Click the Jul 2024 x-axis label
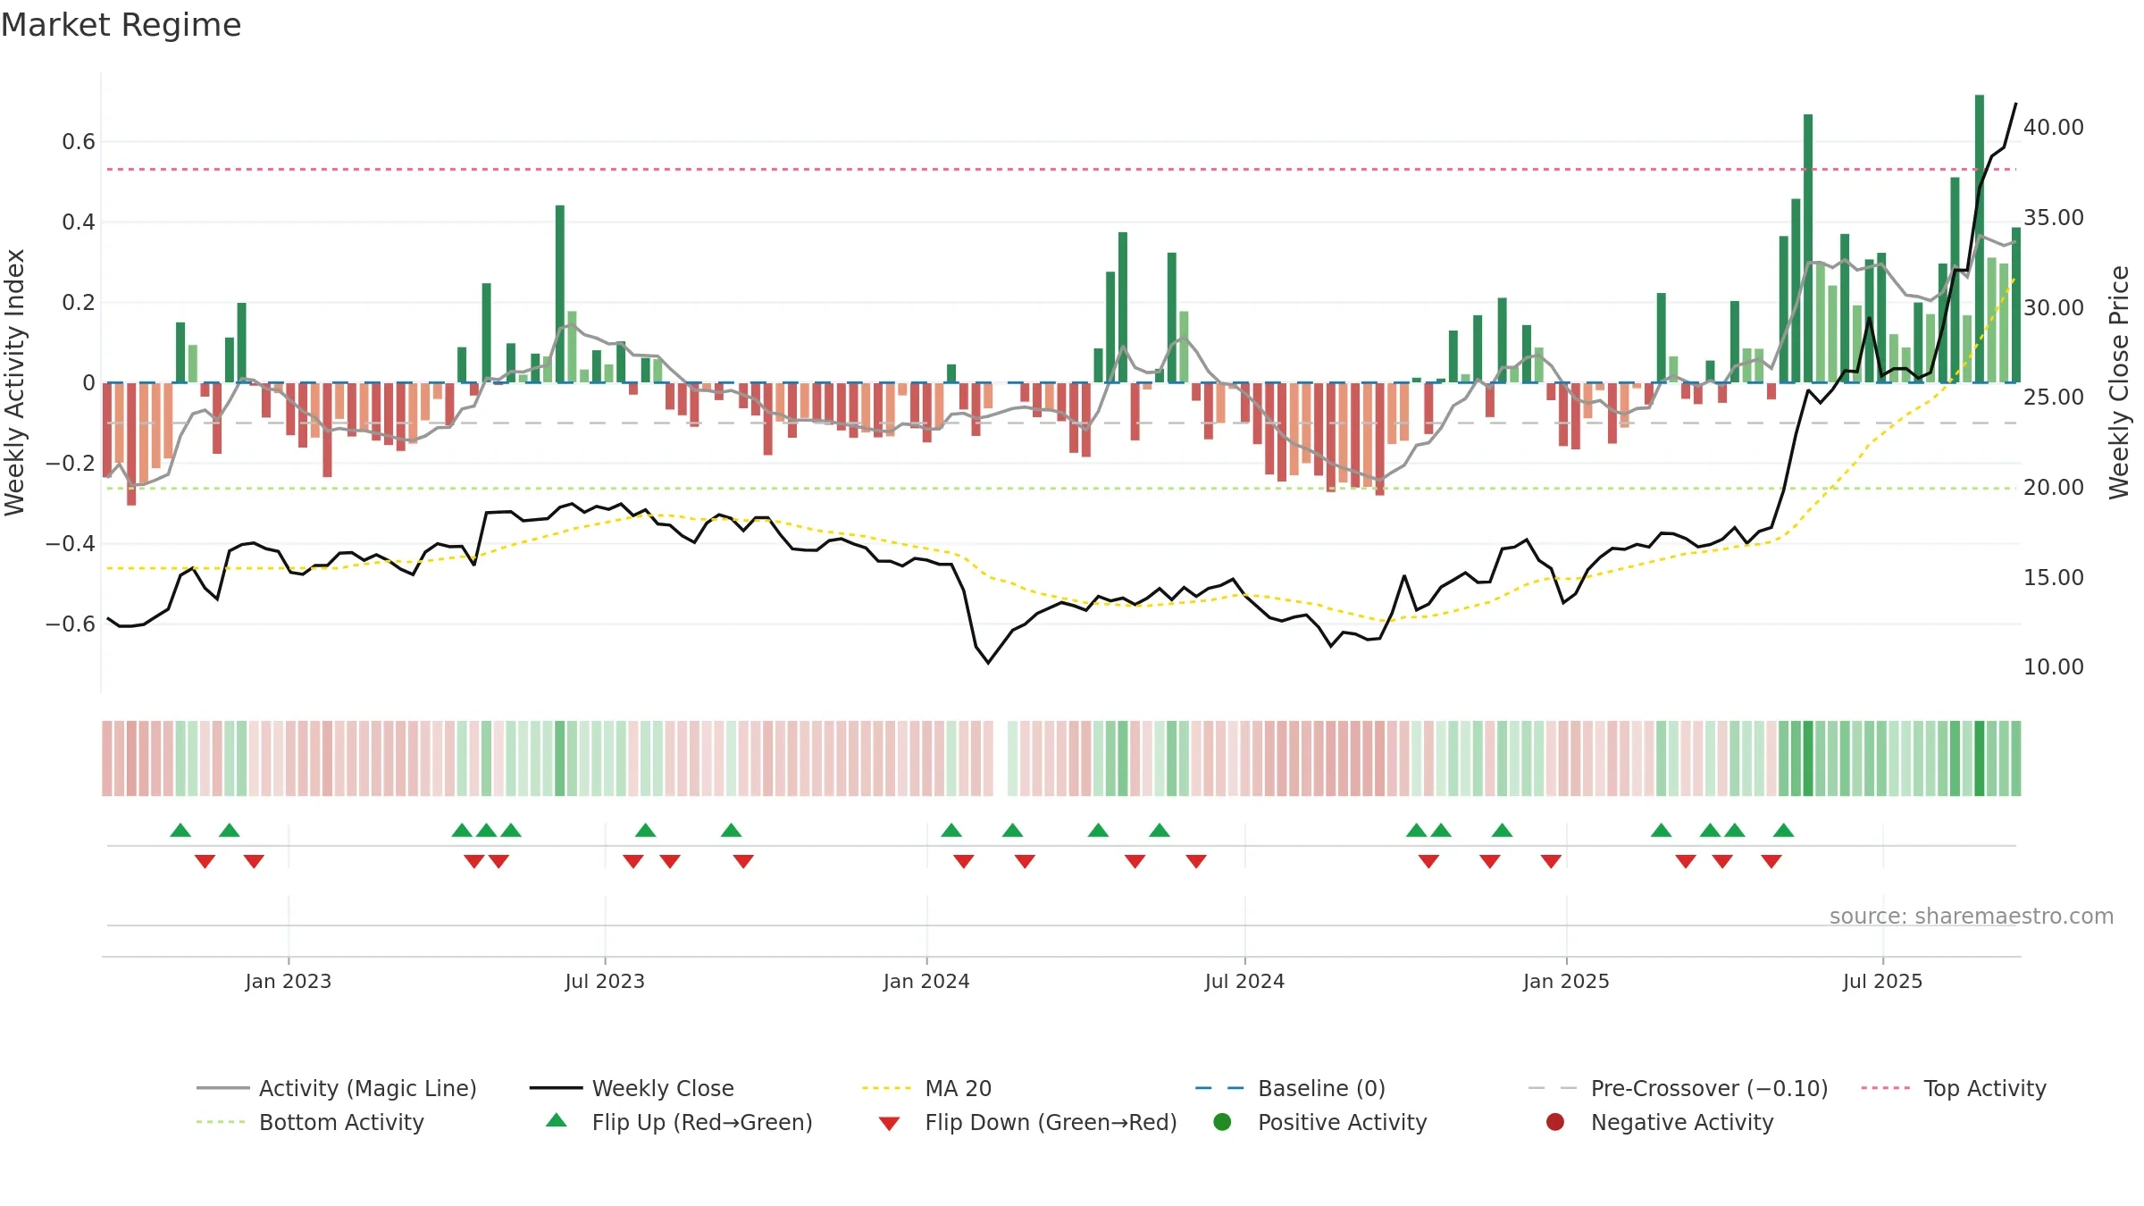This screenshot has height=1206, width=2144. pyautogui.click(x=1244, y=981)
